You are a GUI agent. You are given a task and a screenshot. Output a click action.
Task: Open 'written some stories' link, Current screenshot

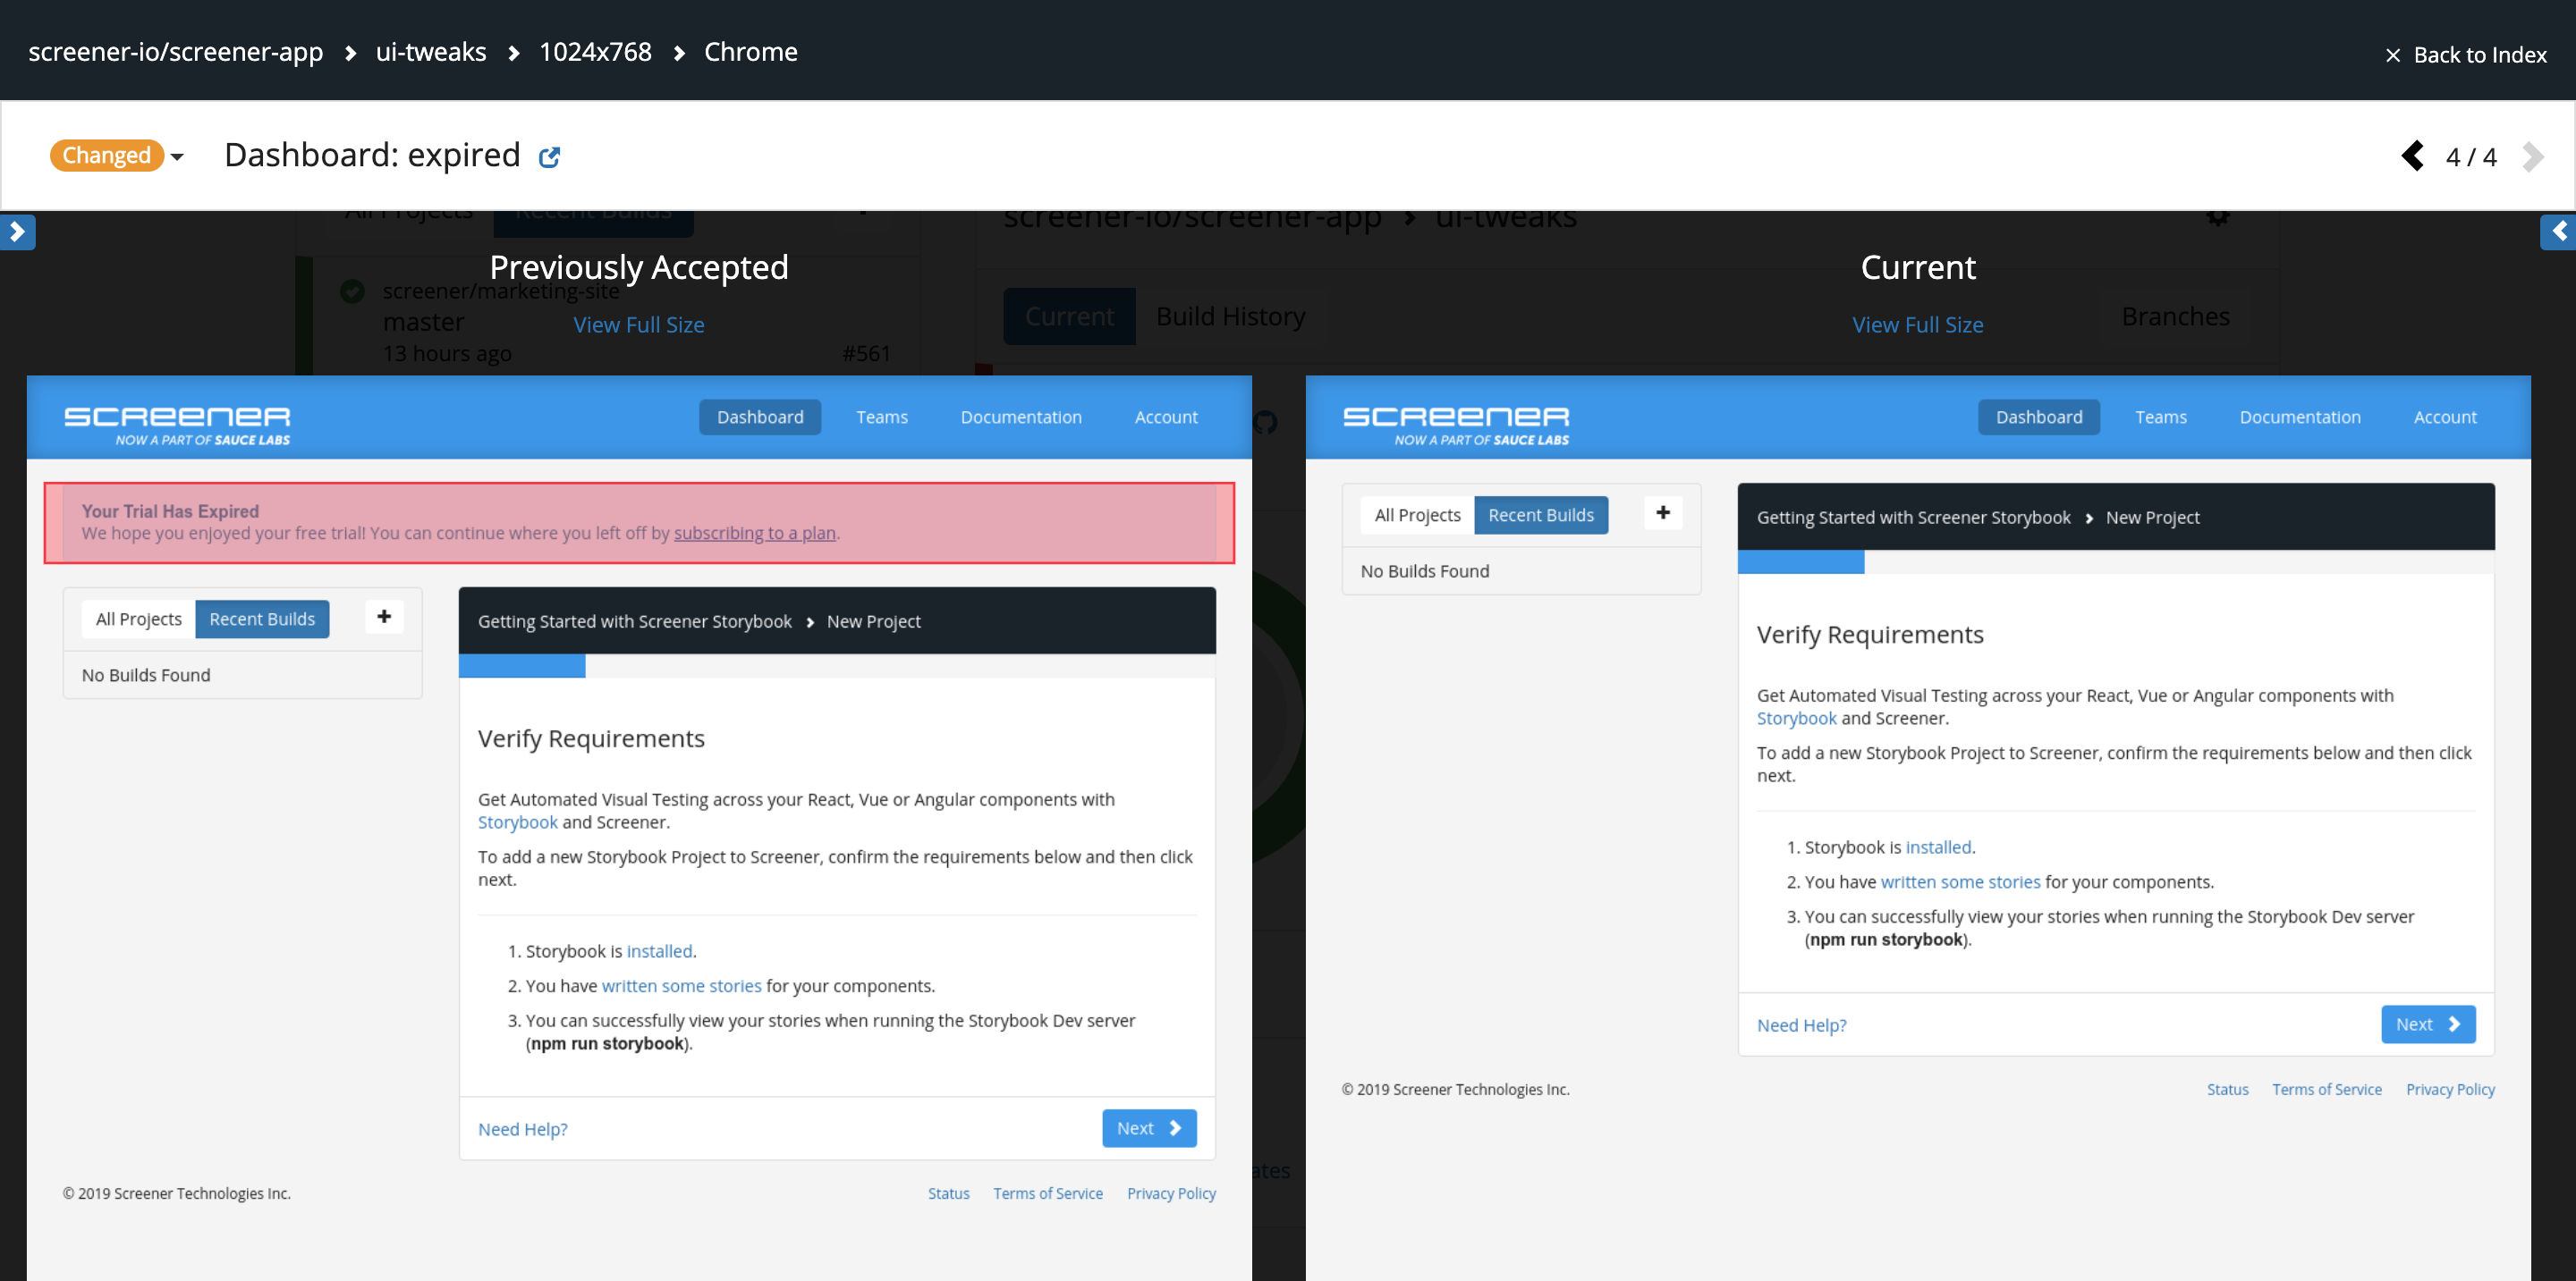click(x=1960, y=882)
